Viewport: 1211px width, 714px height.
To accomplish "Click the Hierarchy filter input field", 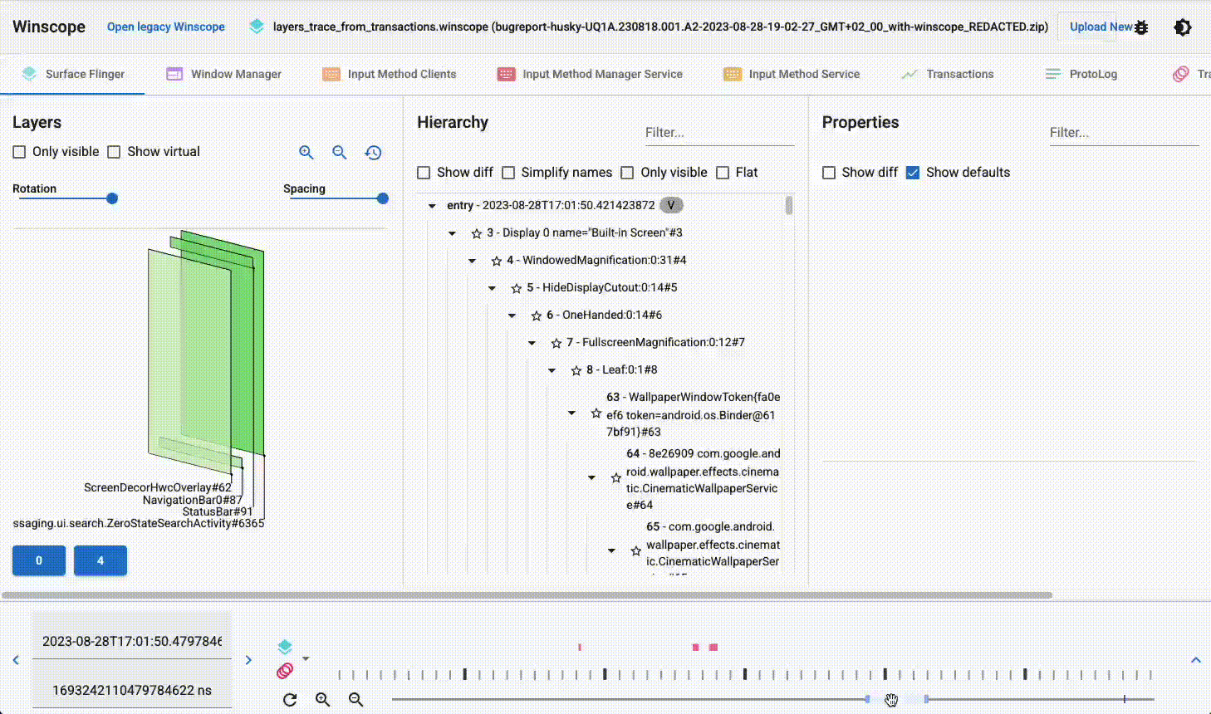I will 719,132.
